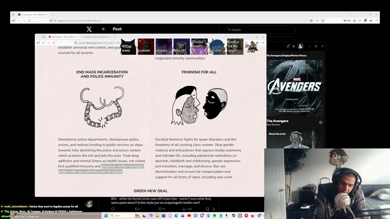Close the DSA Program tab

77,37
